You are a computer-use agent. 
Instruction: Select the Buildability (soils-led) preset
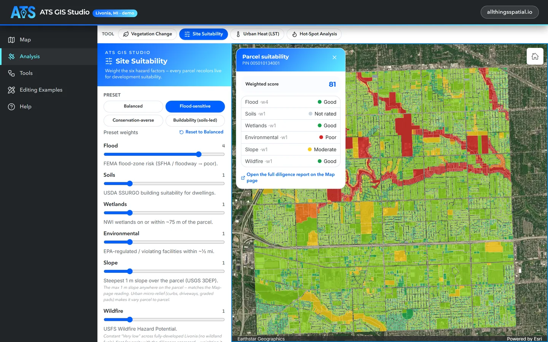tap(195, 120)
